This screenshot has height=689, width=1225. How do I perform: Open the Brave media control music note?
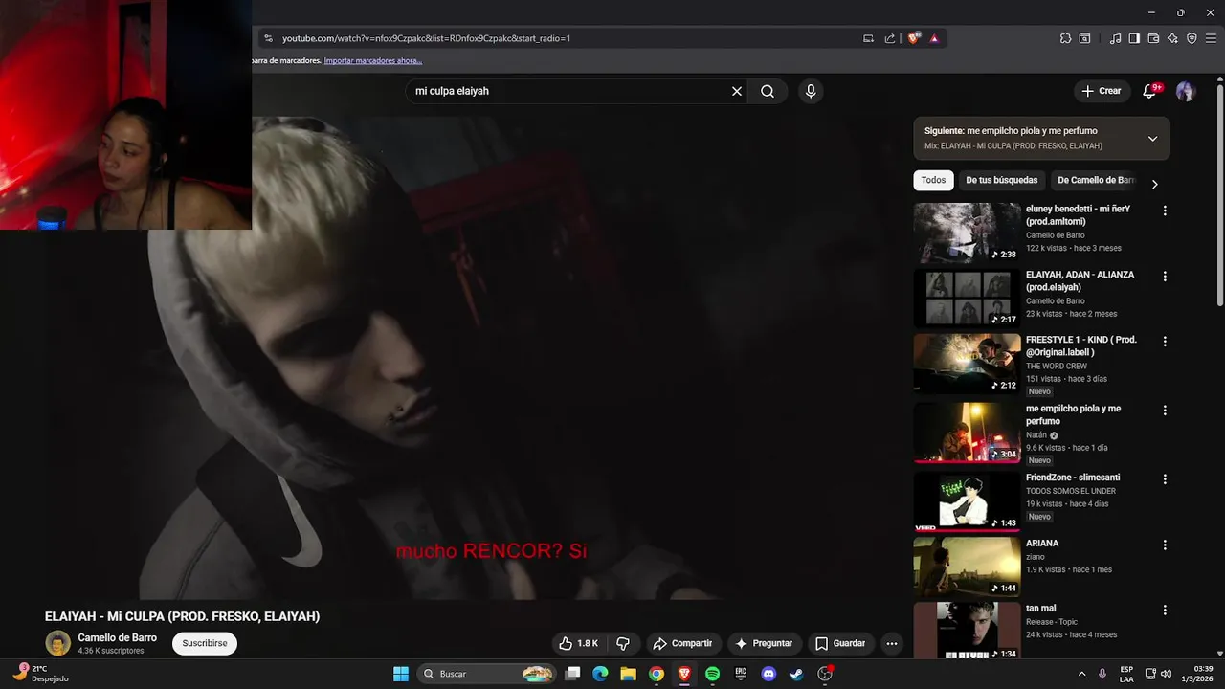click(x=1115, y=38)
